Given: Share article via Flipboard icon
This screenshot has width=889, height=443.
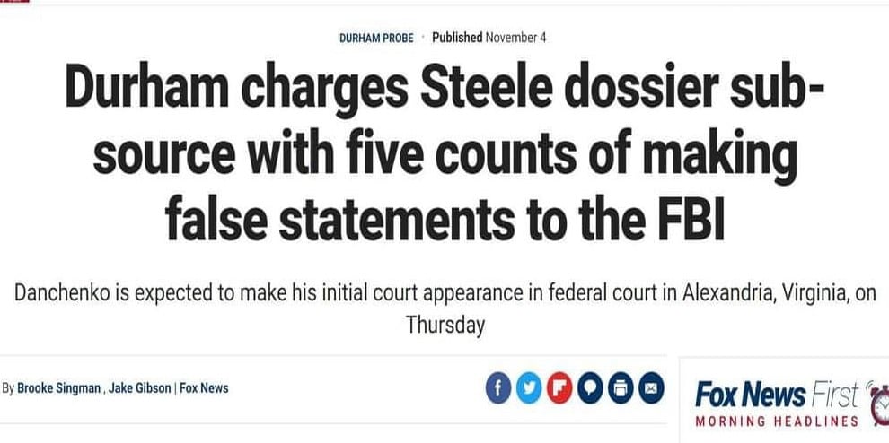Looking at the screenshot, I should [559, 388].
